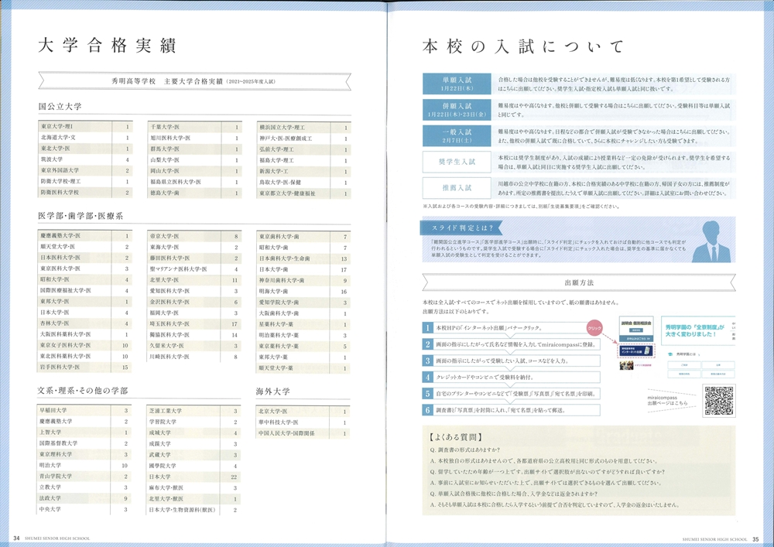Screen dimensions: 774x547
Task: Click the 東京大学・理I row
Action: click(85, 127)
